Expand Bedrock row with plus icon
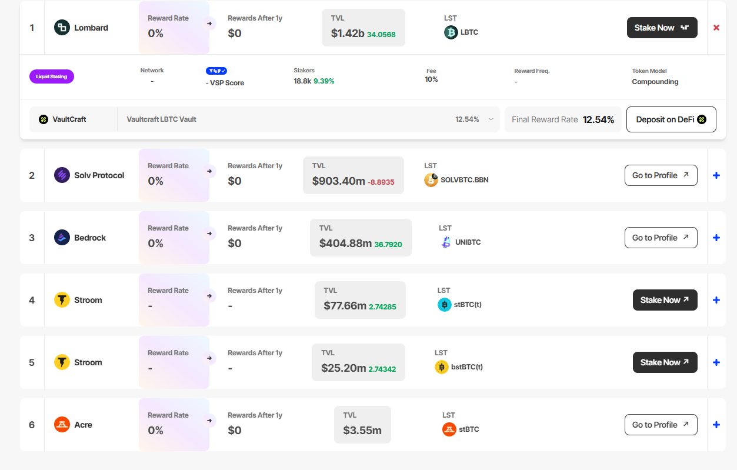 (x=716, y=238)
